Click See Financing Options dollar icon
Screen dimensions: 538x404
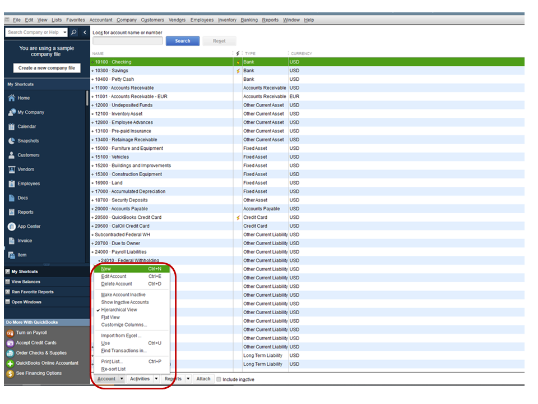(x=10, y=374)
